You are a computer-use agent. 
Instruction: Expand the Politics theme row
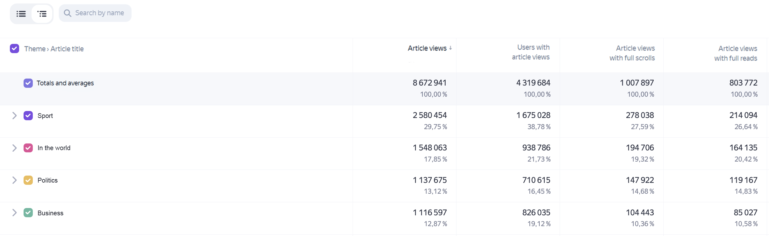[14, 180]
